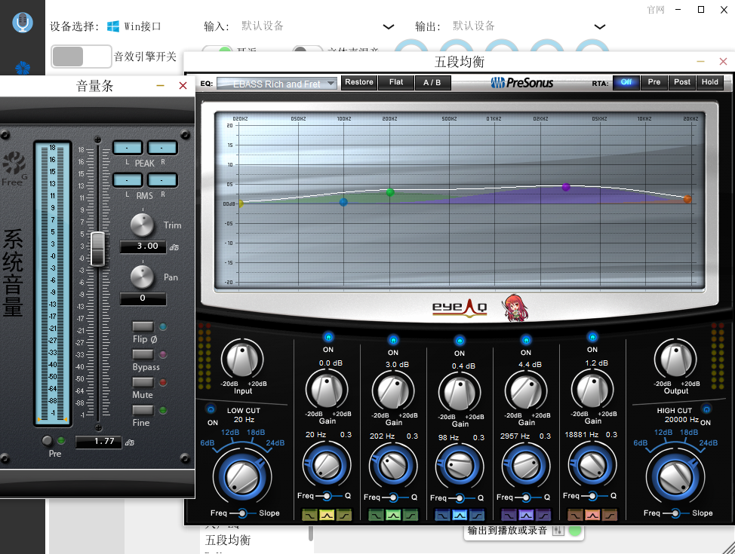Click the system volume fader handle
Screen dimensions: 735x554
[x=97, y=249]
